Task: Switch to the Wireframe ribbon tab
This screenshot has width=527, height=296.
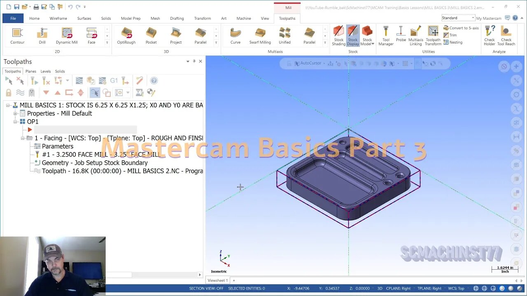Action: 58,18
